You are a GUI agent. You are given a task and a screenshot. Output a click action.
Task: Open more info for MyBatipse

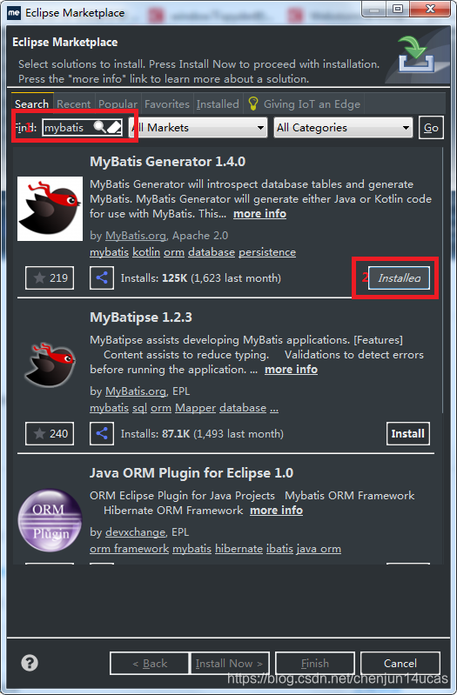click(291, 369)
